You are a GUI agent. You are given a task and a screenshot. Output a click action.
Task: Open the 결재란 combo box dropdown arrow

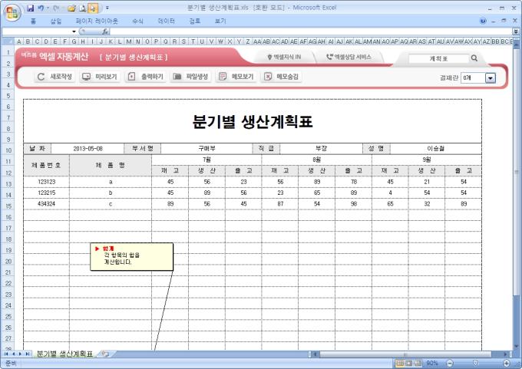(491, 77)
